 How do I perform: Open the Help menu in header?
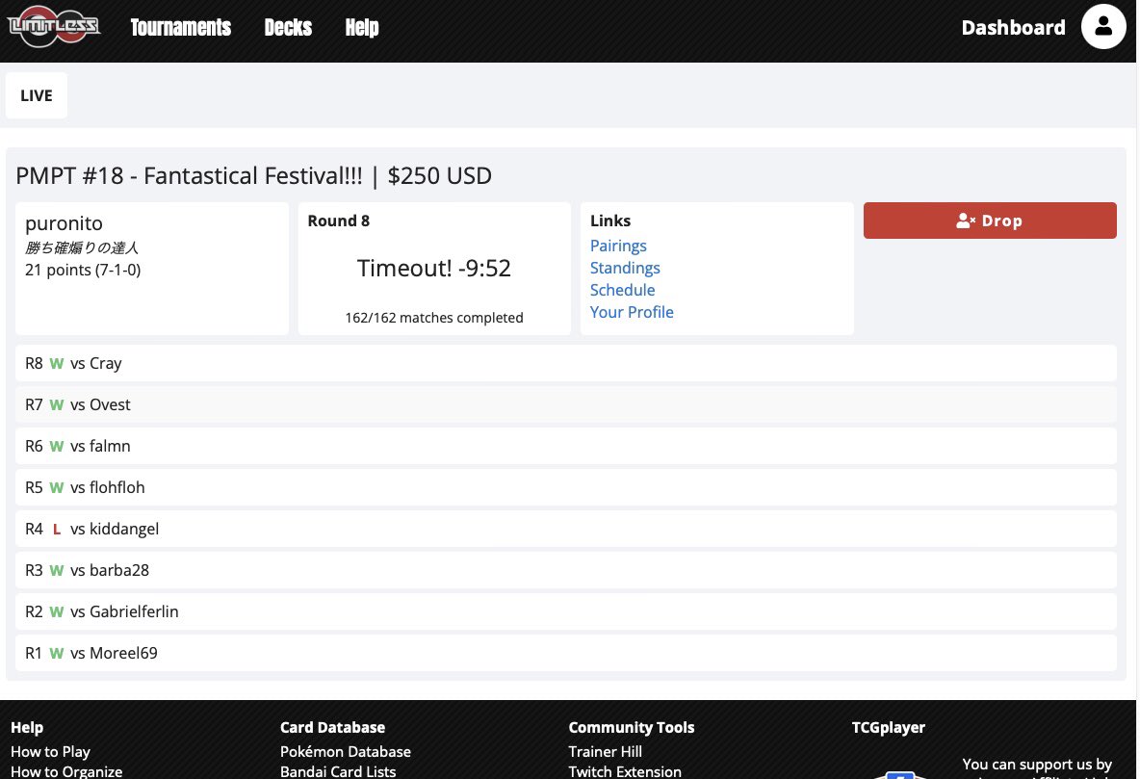tap(362, 28)
